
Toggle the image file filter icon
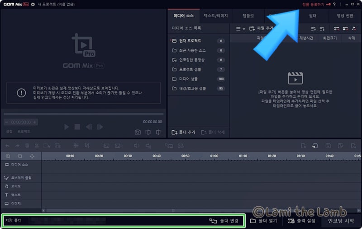pos(345,29)
